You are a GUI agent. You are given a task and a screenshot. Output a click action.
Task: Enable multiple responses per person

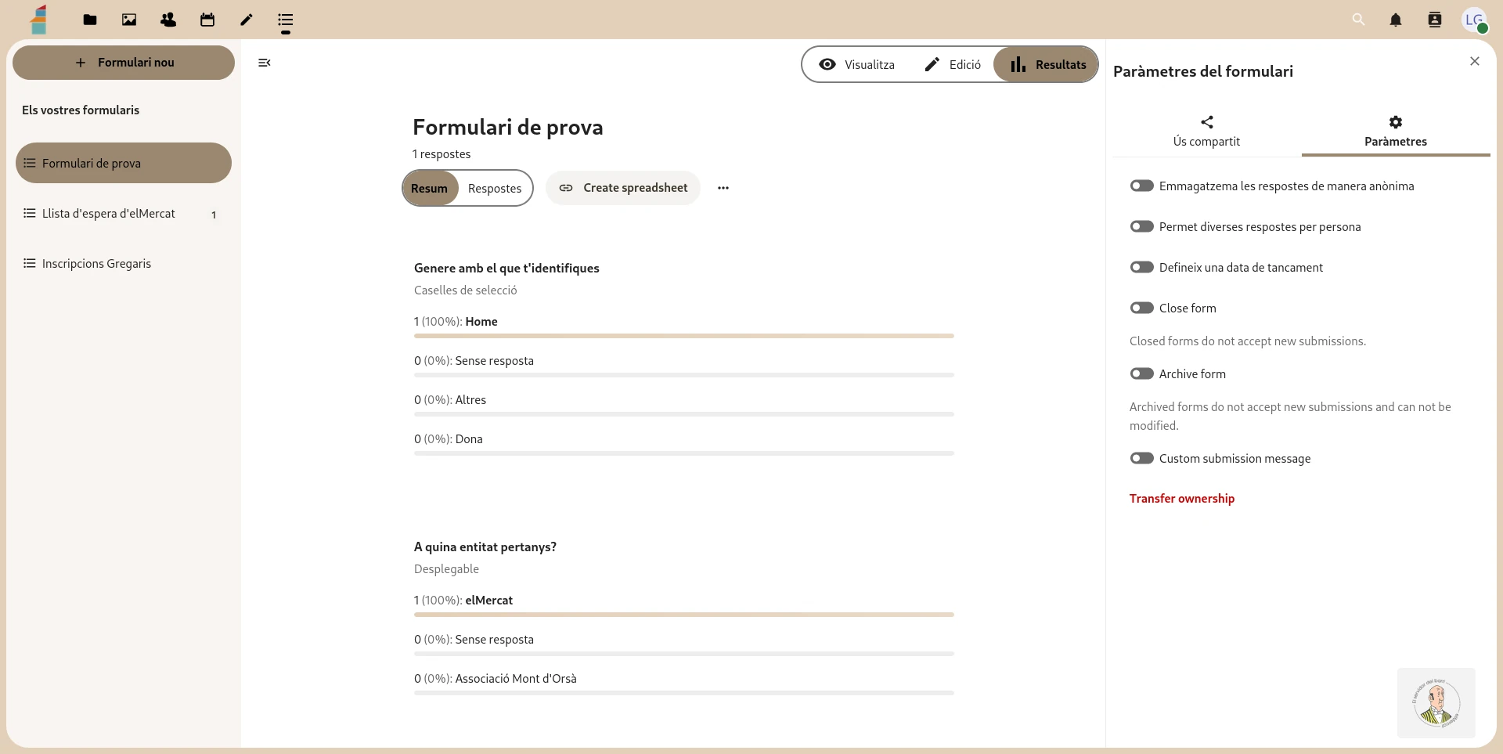[x=1142, y=226]
